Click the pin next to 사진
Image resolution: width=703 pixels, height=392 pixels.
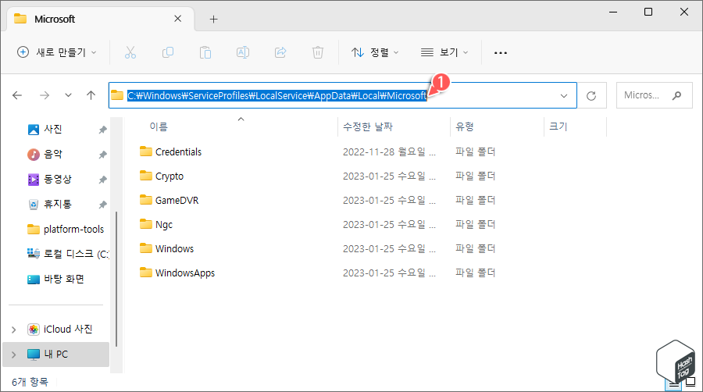click(102, 130)
